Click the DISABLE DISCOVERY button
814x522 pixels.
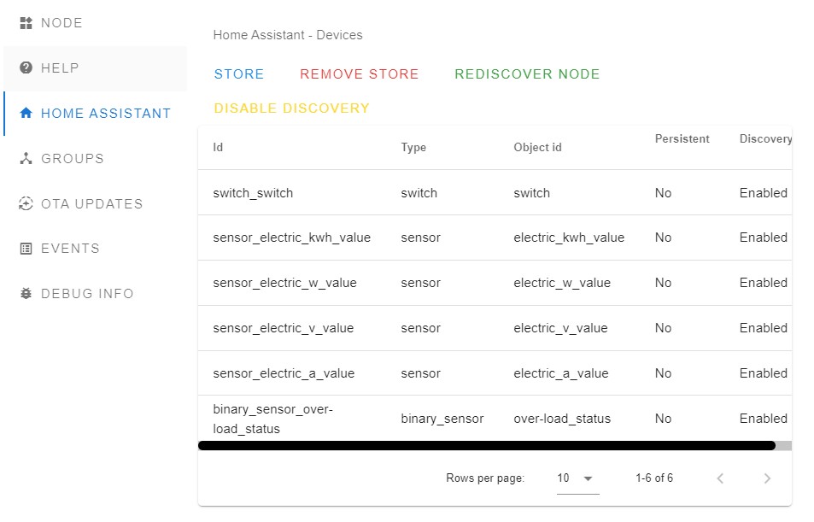(x=292, y=108)
